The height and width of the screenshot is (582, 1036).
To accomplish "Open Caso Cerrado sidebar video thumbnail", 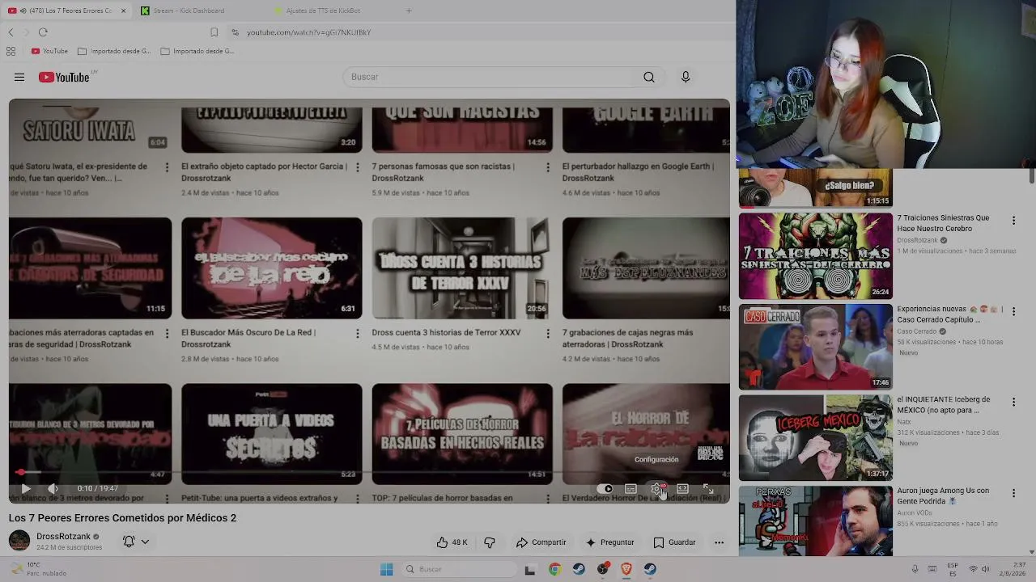I will pyautogui.click(x=816, y=347).
